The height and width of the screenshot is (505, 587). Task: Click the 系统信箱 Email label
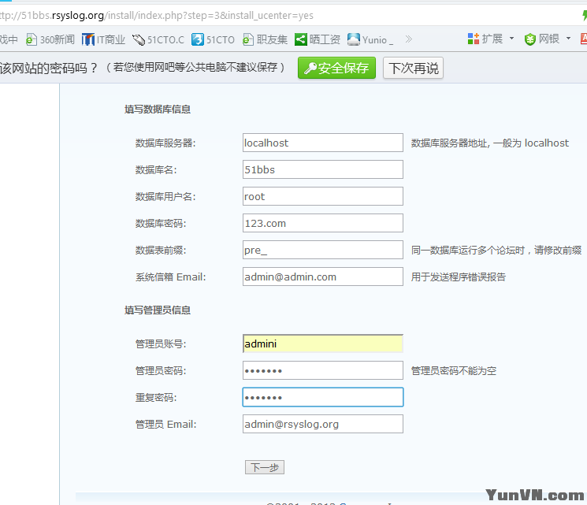point(171,277)
